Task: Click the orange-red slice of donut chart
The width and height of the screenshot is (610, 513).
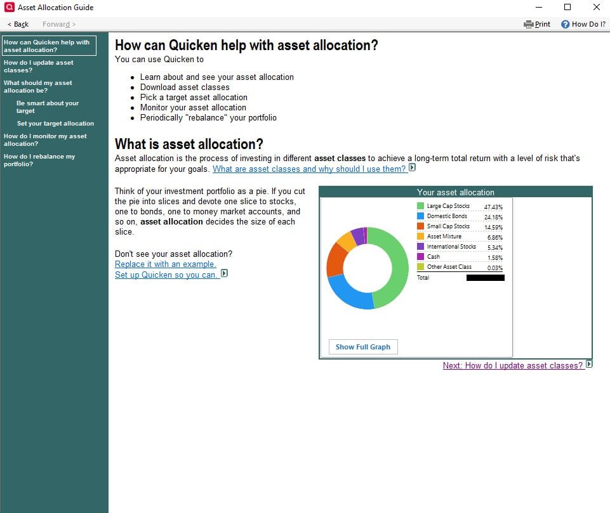Action: point(335,259)
